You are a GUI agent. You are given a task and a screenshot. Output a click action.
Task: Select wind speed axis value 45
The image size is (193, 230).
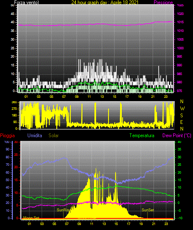[12, 14]
